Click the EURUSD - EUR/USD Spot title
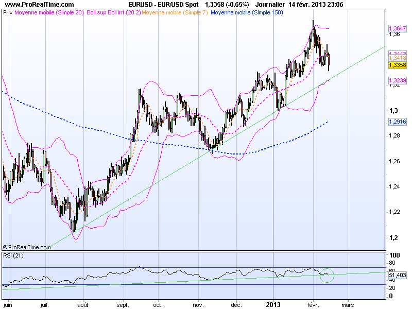Viewport: 412px width, 309px height. tap(163, 5)
